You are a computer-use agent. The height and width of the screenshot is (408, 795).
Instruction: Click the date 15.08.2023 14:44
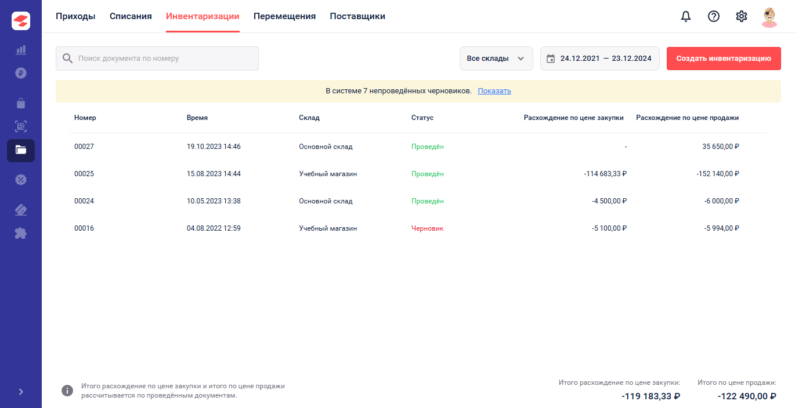tap(214, 174)
